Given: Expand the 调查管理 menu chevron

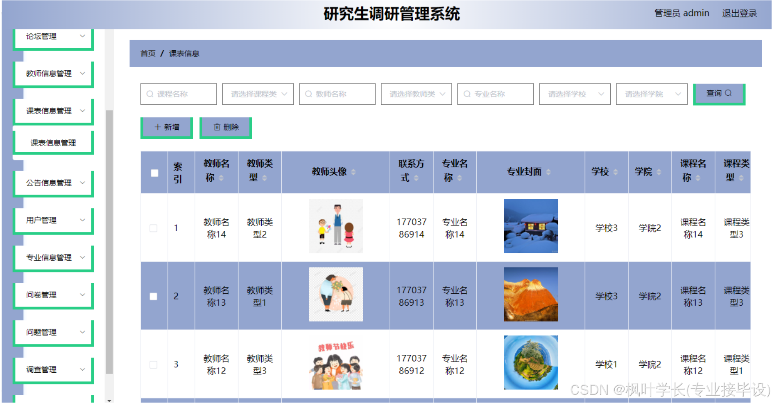Looking at the screenshot, I should (82, 369).
